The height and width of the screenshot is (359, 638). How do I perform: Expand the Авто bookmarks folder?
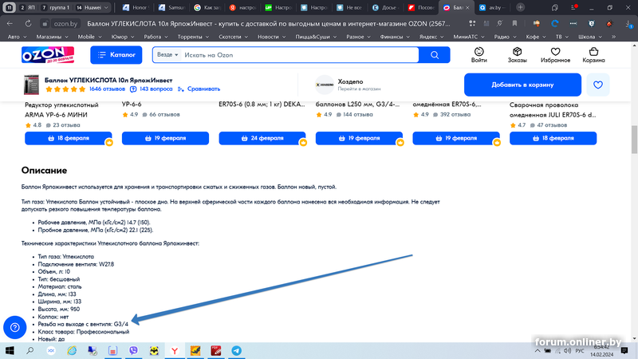[17, 37]
